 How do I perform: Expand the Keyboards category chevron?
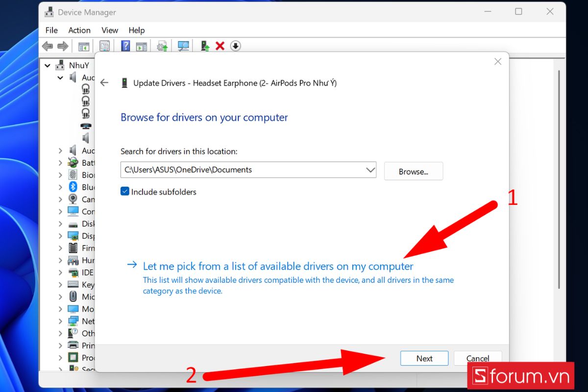point(60,285)
